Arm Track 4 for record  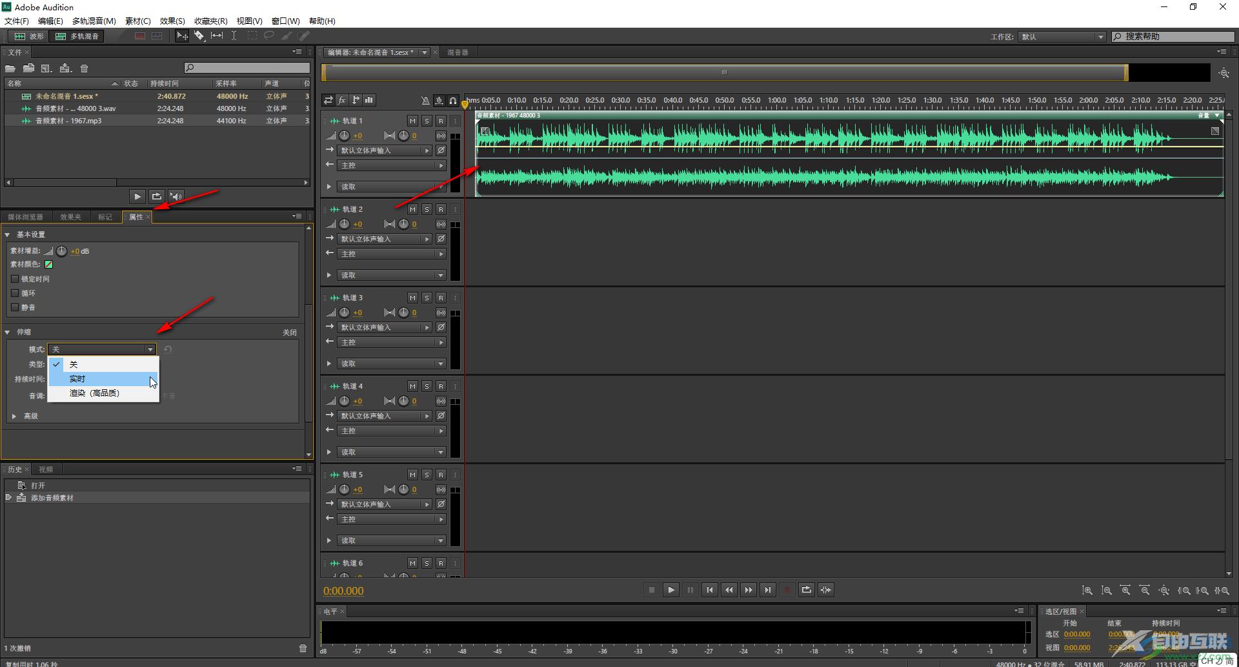pos(441,386)
